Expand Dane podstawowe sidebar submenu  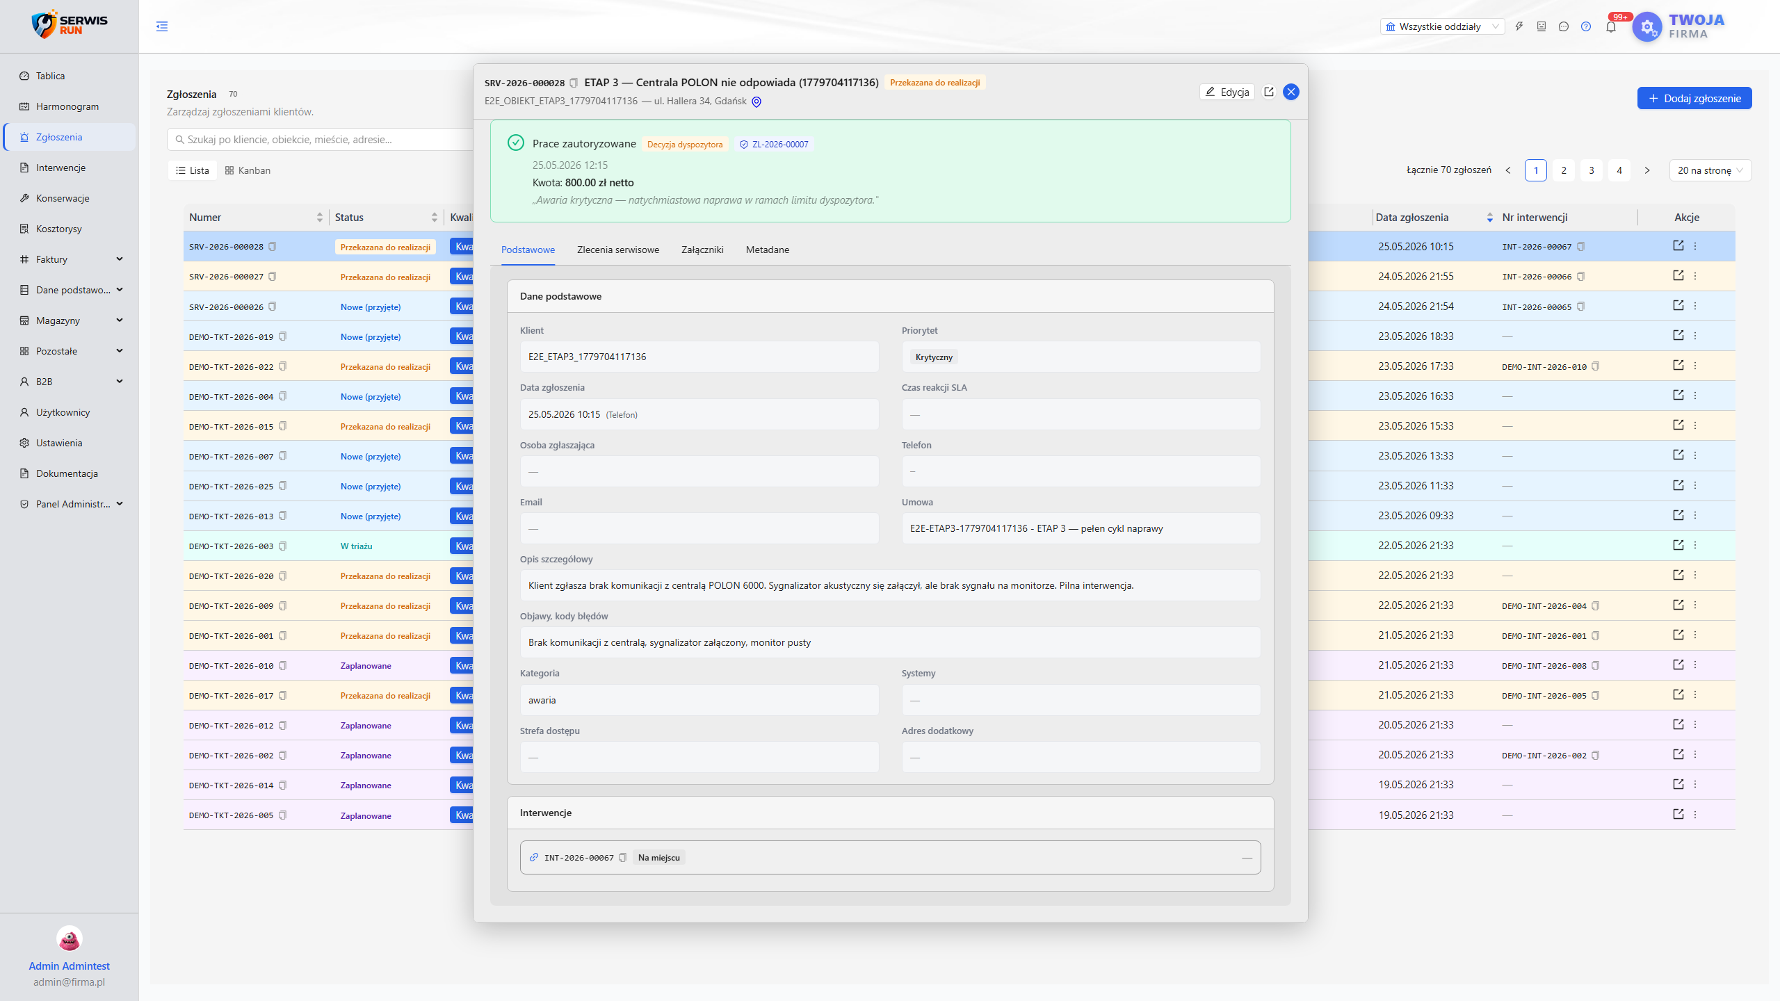(70, 290)
